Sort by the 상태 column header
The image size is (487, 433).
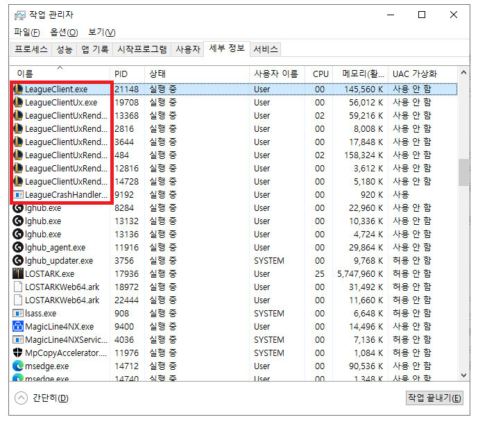coord(197,74)
